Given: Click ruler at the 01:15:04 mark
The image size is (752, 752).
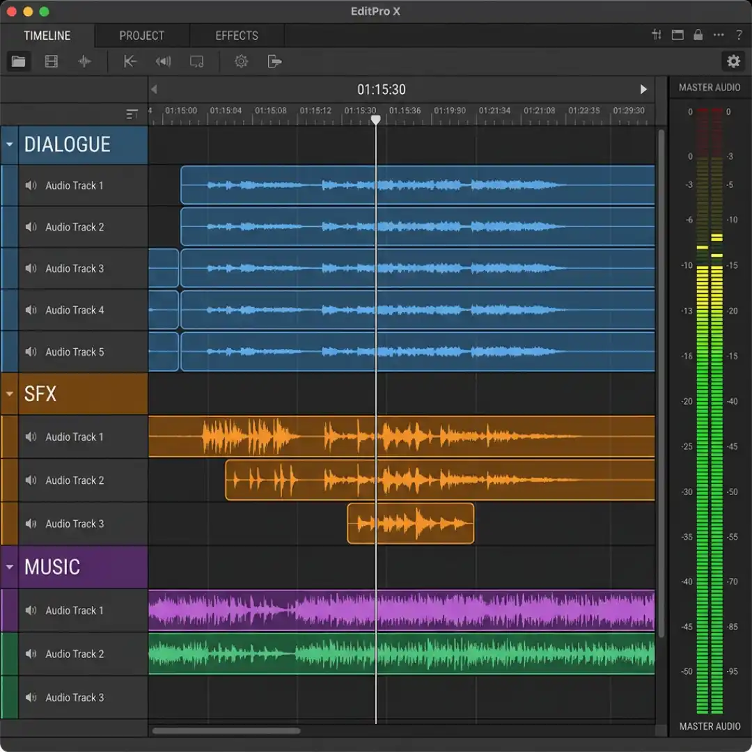Looking at the screenshot, I should 226,111.
